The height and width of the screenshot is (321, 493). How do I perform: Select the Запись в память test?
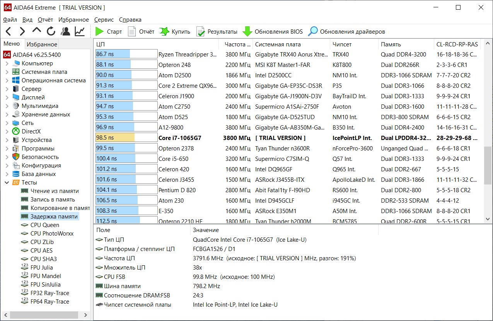pyautogui.click(x=48, y=200)
